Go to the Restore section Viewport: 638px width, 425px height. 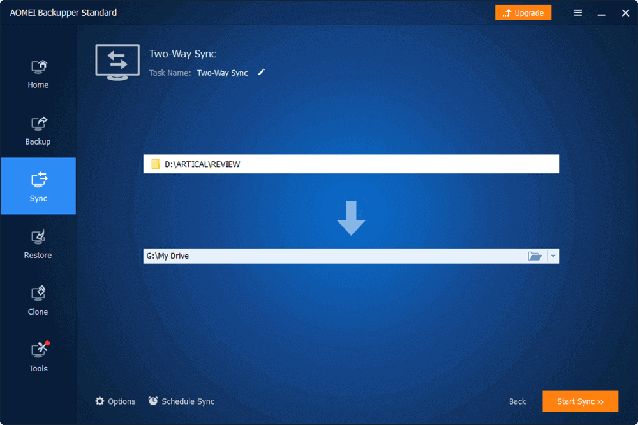[38, 244]
